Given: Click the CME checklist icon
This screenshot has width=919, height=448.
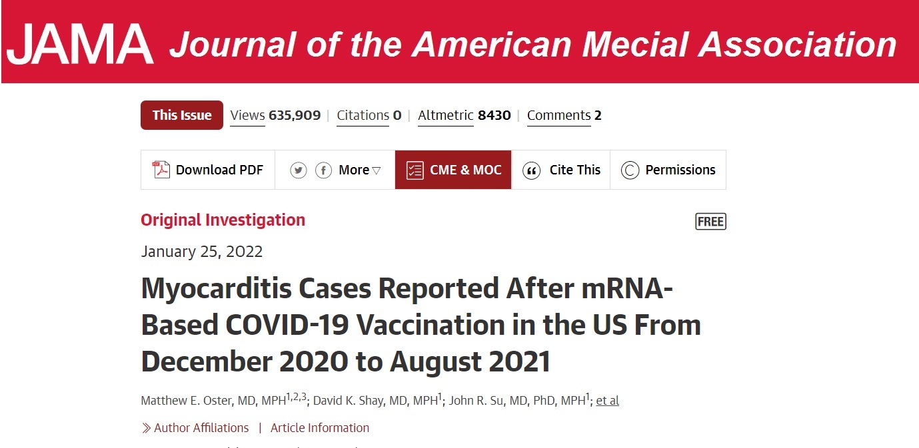Looking at the screenshot, I should 415,170.
